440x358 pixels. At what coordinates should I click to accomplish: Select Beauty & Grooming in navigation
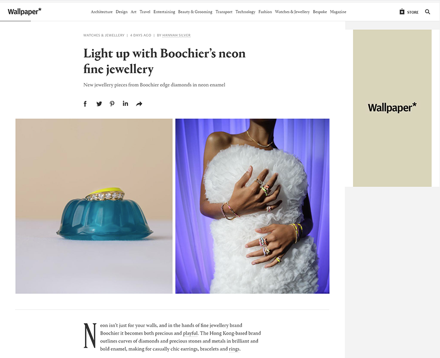[x=195, y=12]
